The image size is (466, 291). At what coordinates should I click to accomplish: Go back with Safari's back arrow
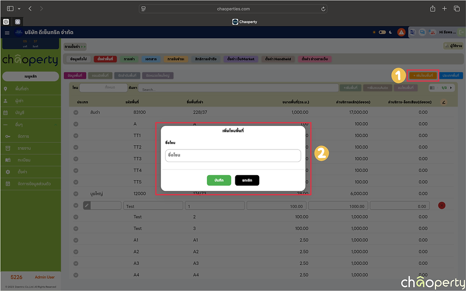pos(30,9)
